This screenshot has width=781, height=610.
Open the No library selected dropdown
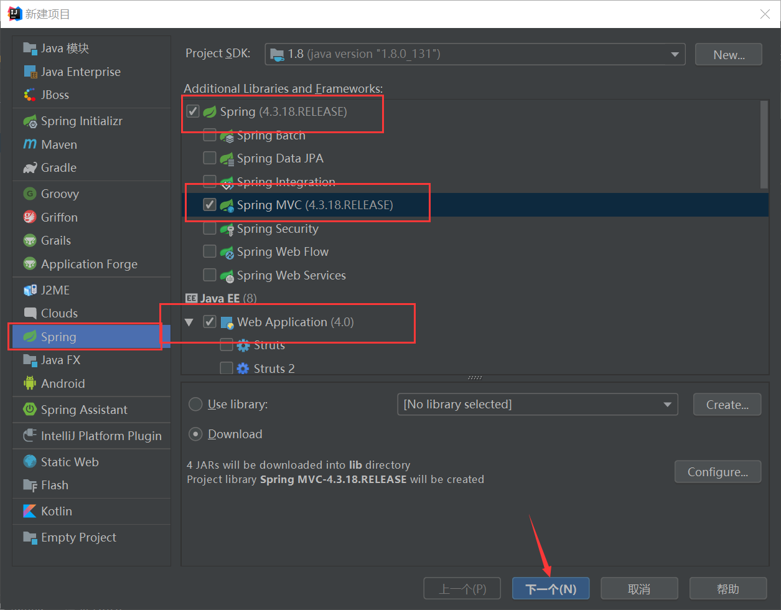pos(538,405)
